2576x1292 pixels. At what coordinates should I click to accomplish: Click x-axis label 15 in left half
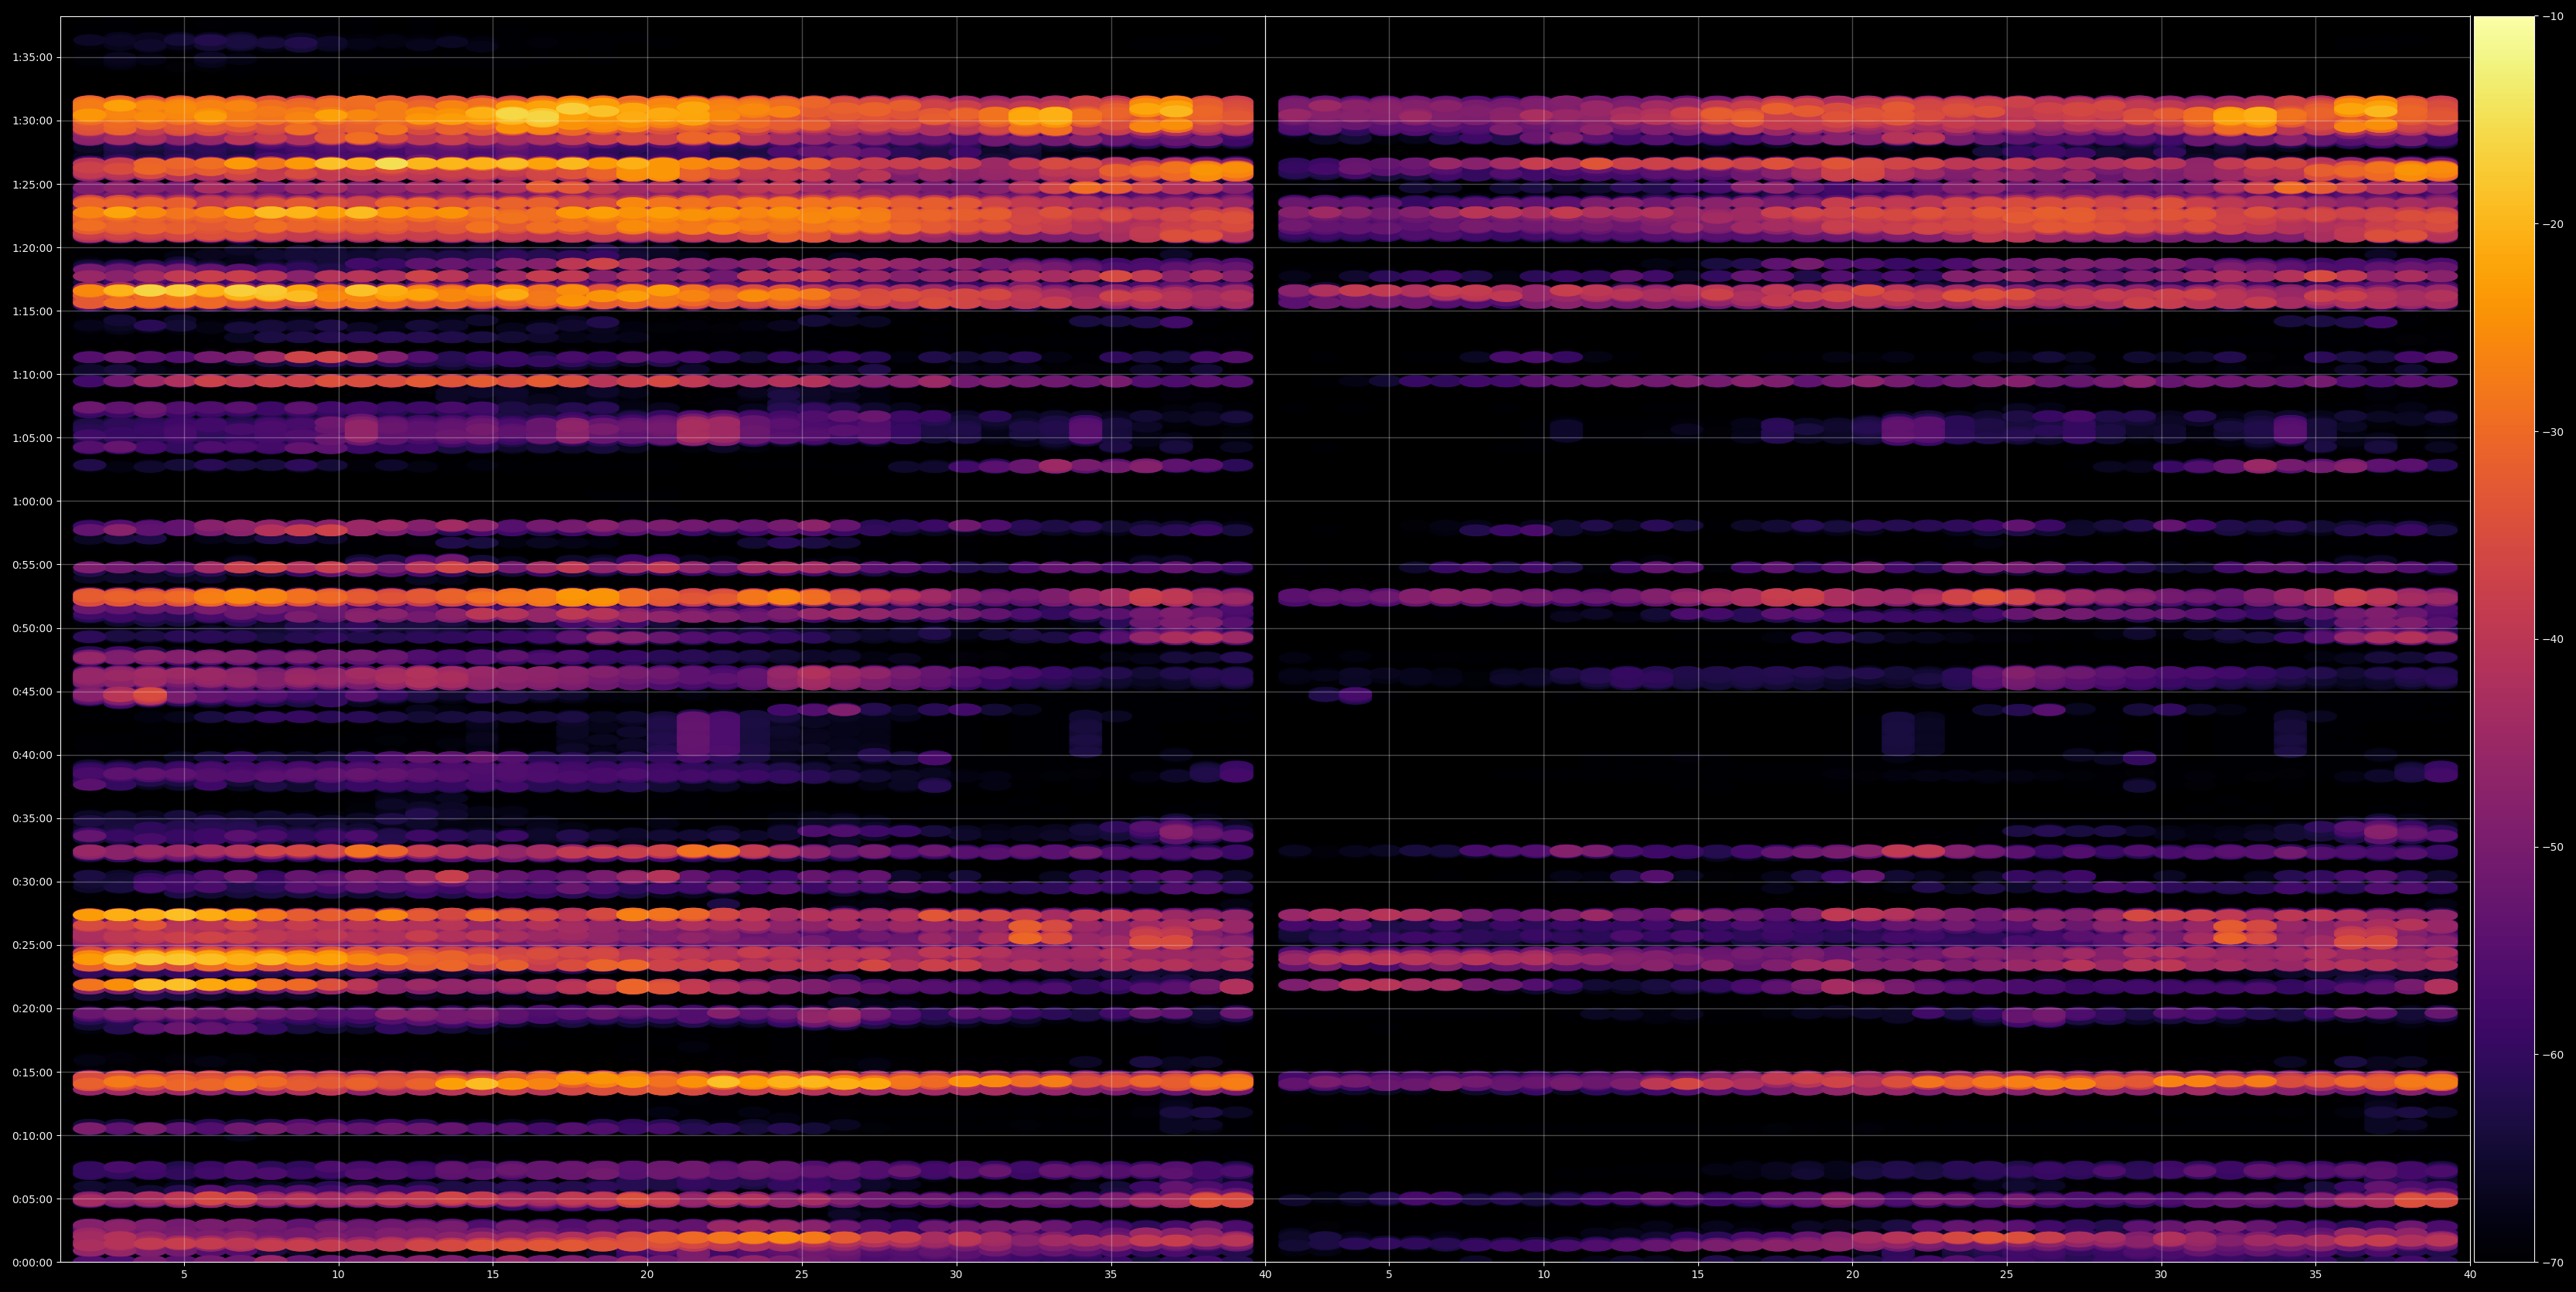pyautogui.click(x=493, y=1275)
